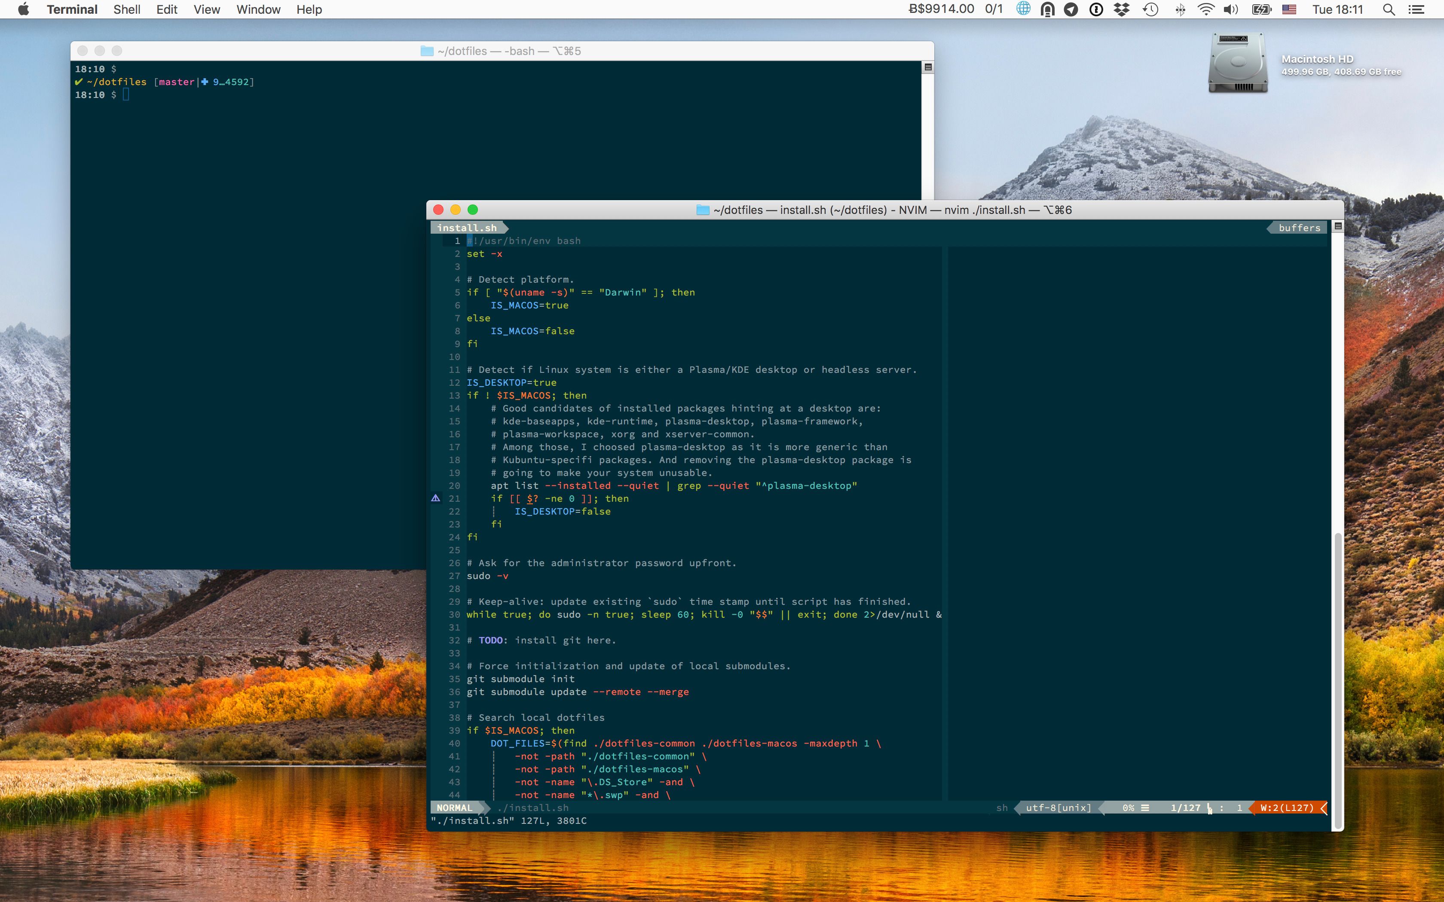Click the TODO comment on line 32
Screen dimensions: 1444x902
point(541,640)
